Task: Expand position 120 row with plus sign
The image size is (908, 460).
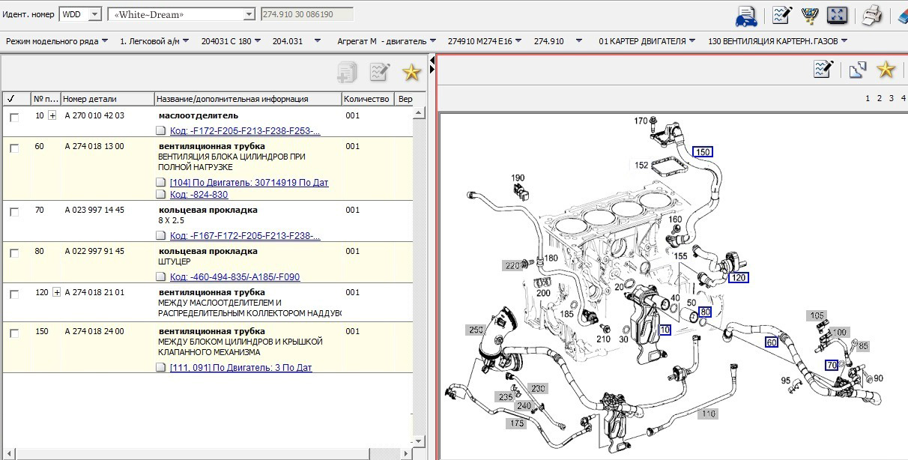Action: point(56,292)
